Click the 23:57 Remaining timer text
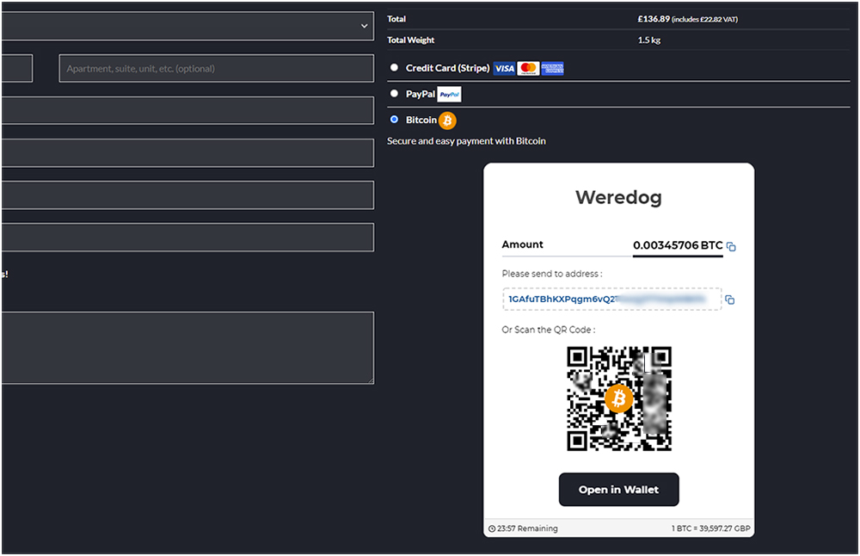 tap(527, 528)
